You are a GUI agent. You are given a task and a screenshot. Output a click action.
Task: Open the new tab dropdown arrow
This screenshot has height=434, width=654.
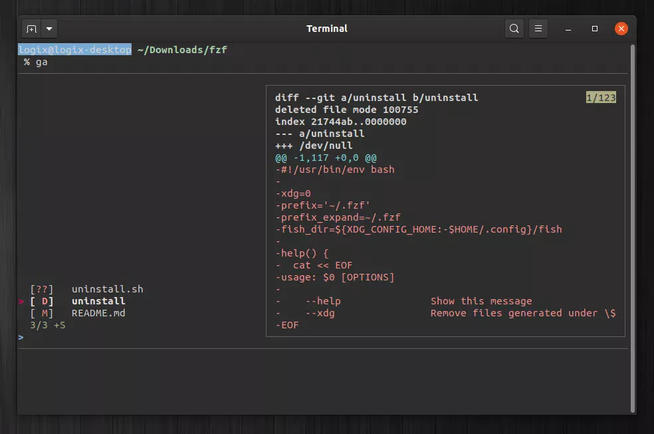point(50,29)
